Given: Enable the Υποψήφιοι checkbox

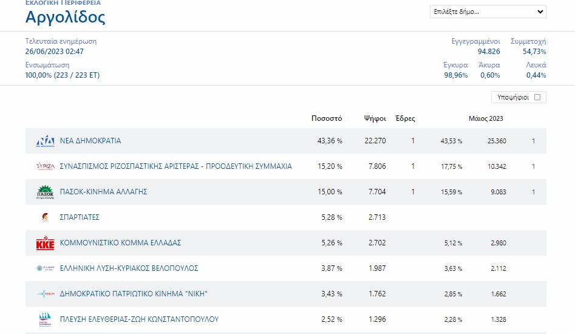Looking at the screenshot, I should [537, 97].
